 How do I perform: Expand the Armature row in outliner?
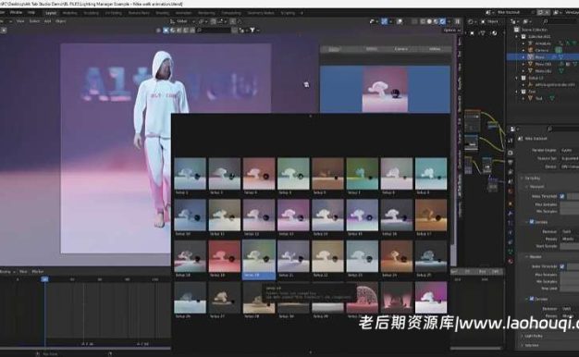click(x=524, y=43)
